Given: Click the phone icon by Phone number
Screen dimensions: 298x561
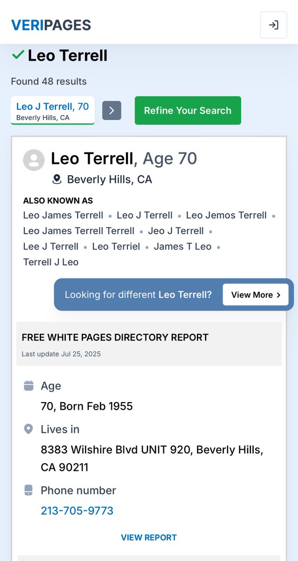Looking at the screenshot, I should [28, 490].
